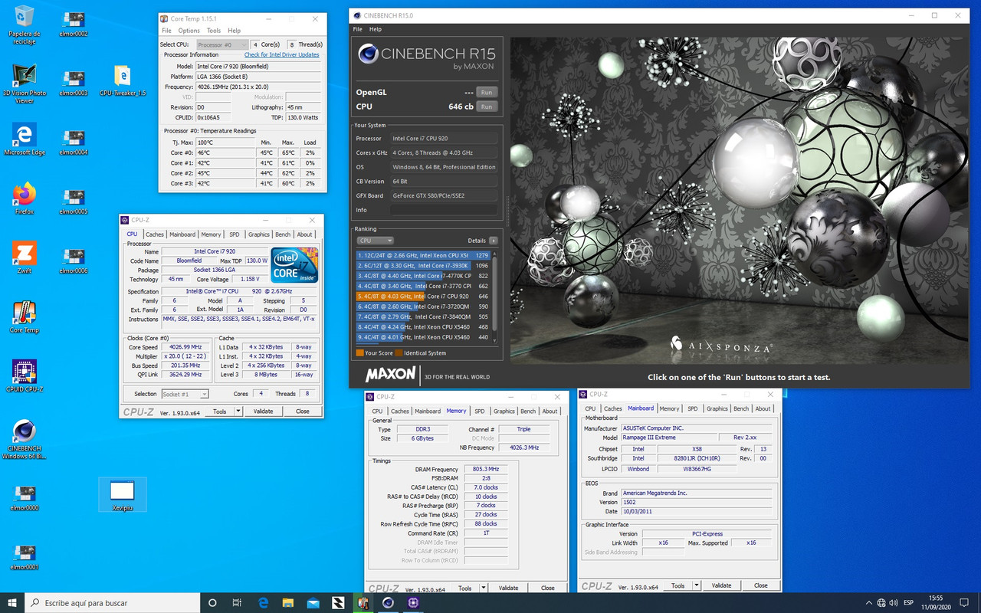Run the CPU benchmark in Cinebench

[486, 107]
